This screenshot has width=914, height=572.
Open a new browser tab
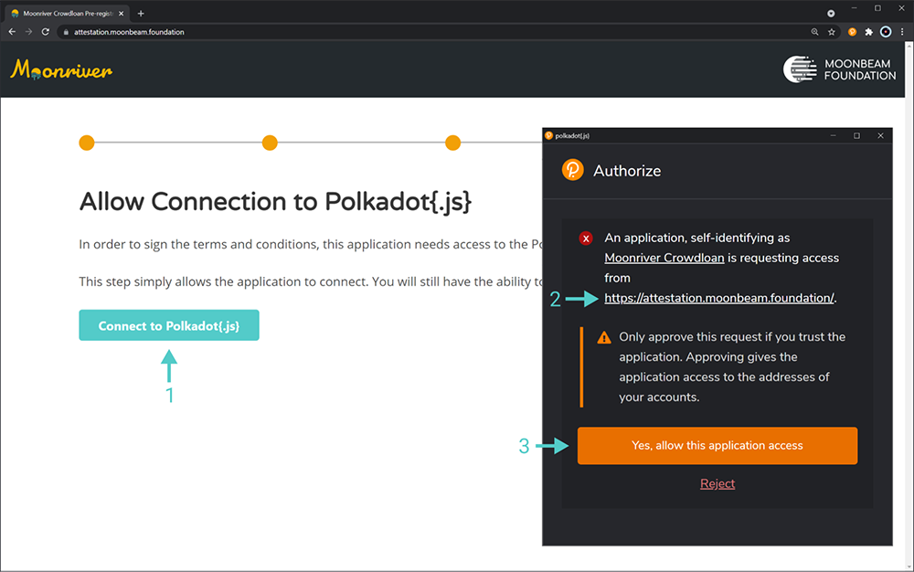(x=141, y=14)
